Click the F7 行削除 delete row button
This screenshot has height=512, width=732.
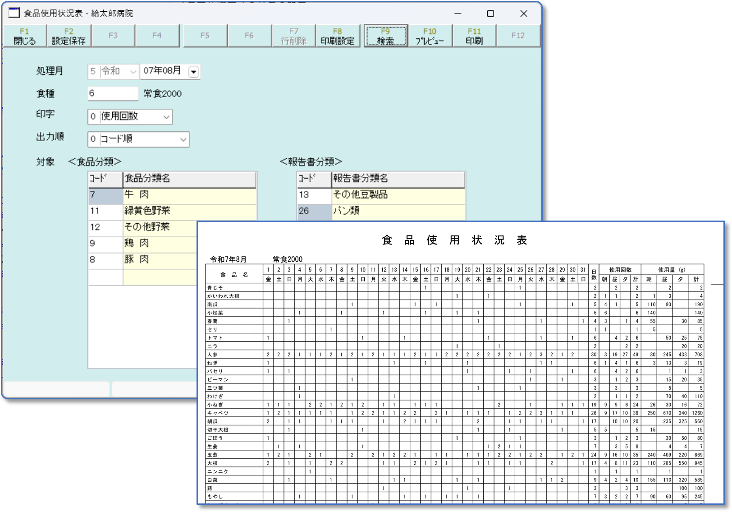(293, 36)
